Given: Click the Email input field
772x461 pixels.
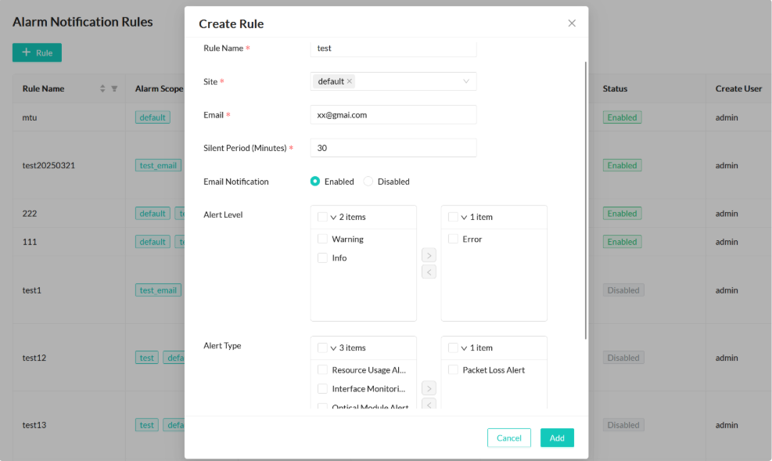Looking at the screenshot, I should [393, 114].
